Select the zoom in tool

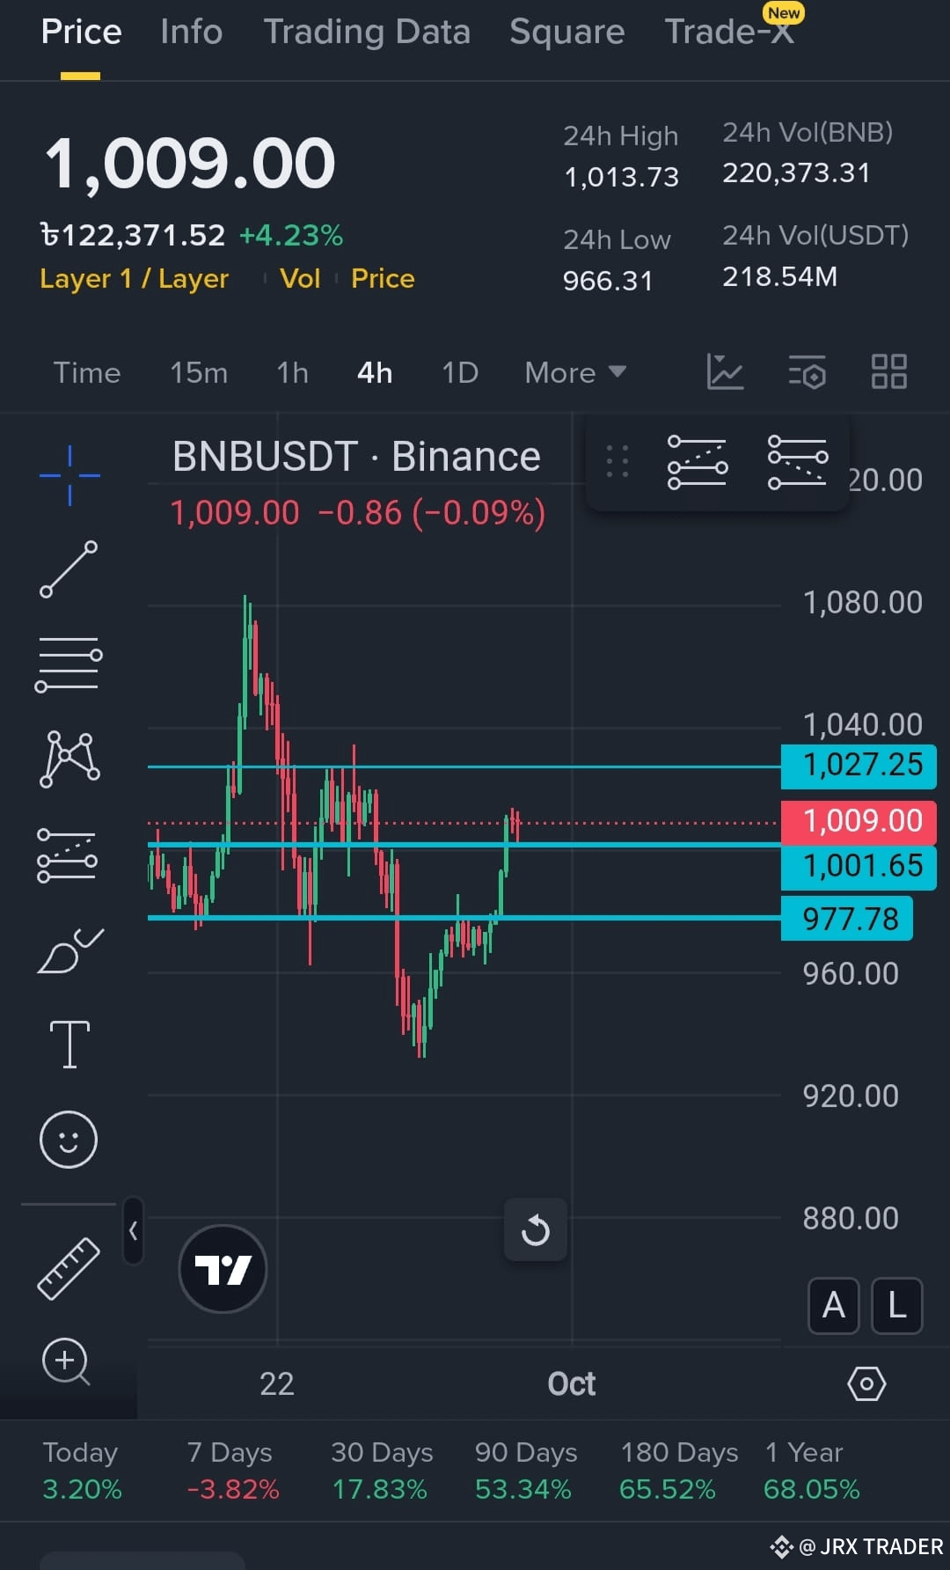tap(66, 1362)
